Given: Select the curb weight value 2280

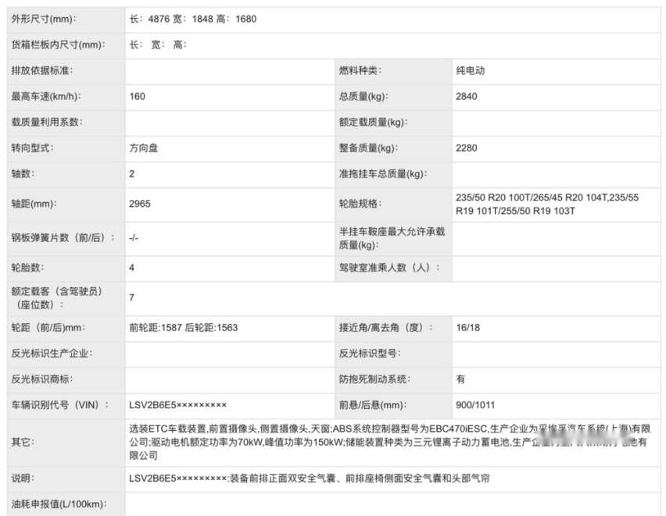Looking at the screenshot, I should (x=467, y=148).
